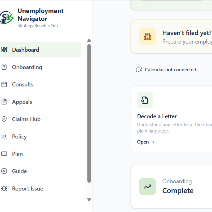
Task: Click the Calendar not connected banner
Action: click(x=171, y=69)
